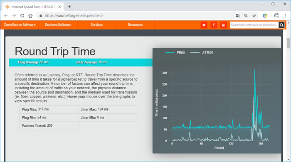Click the ping spike peak on chart

254,69
